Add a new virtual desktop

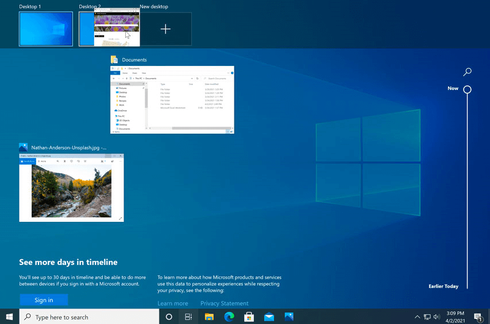pos(165,29)
